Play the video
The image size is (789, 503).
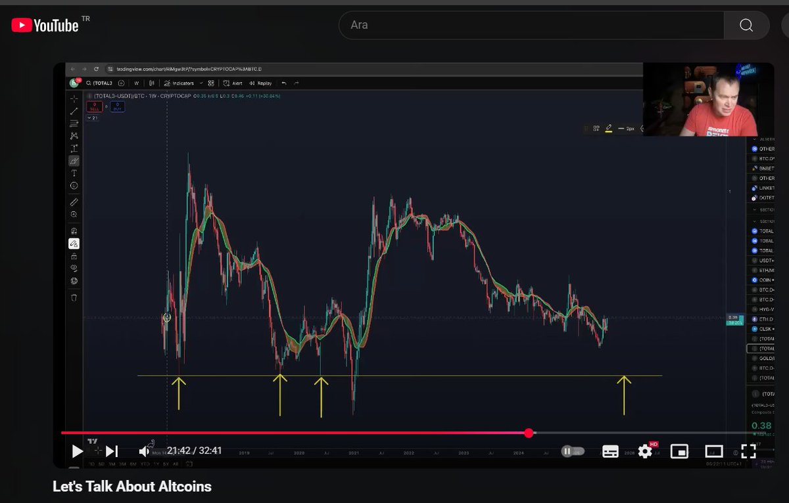(78, 450)
